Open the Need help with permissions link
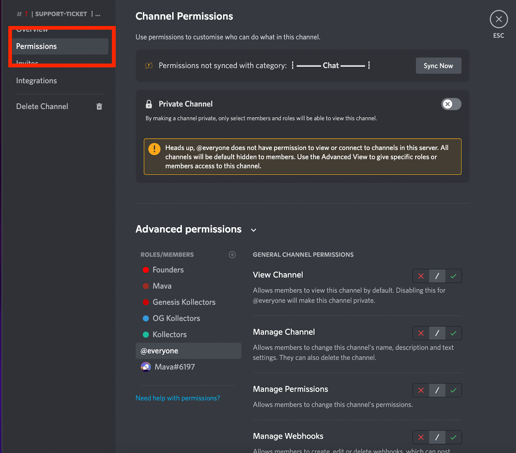The width and height of the screenshot is (516, 453). coord(178,398)
